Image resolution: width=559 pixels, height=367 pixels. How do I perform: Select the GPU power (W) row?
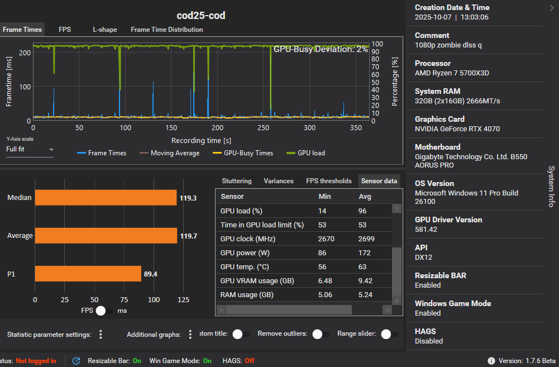[304, 252]
